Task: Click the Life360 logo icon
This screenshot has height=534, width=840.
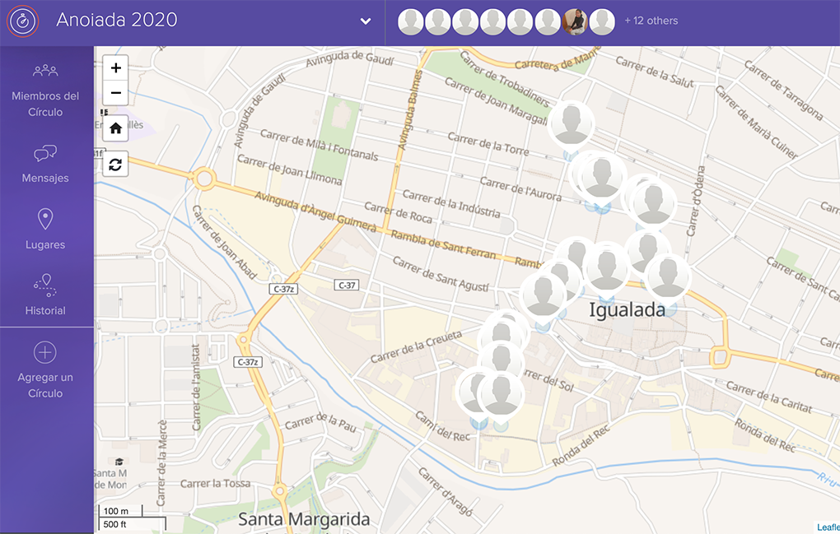Action: pos(23,21)
